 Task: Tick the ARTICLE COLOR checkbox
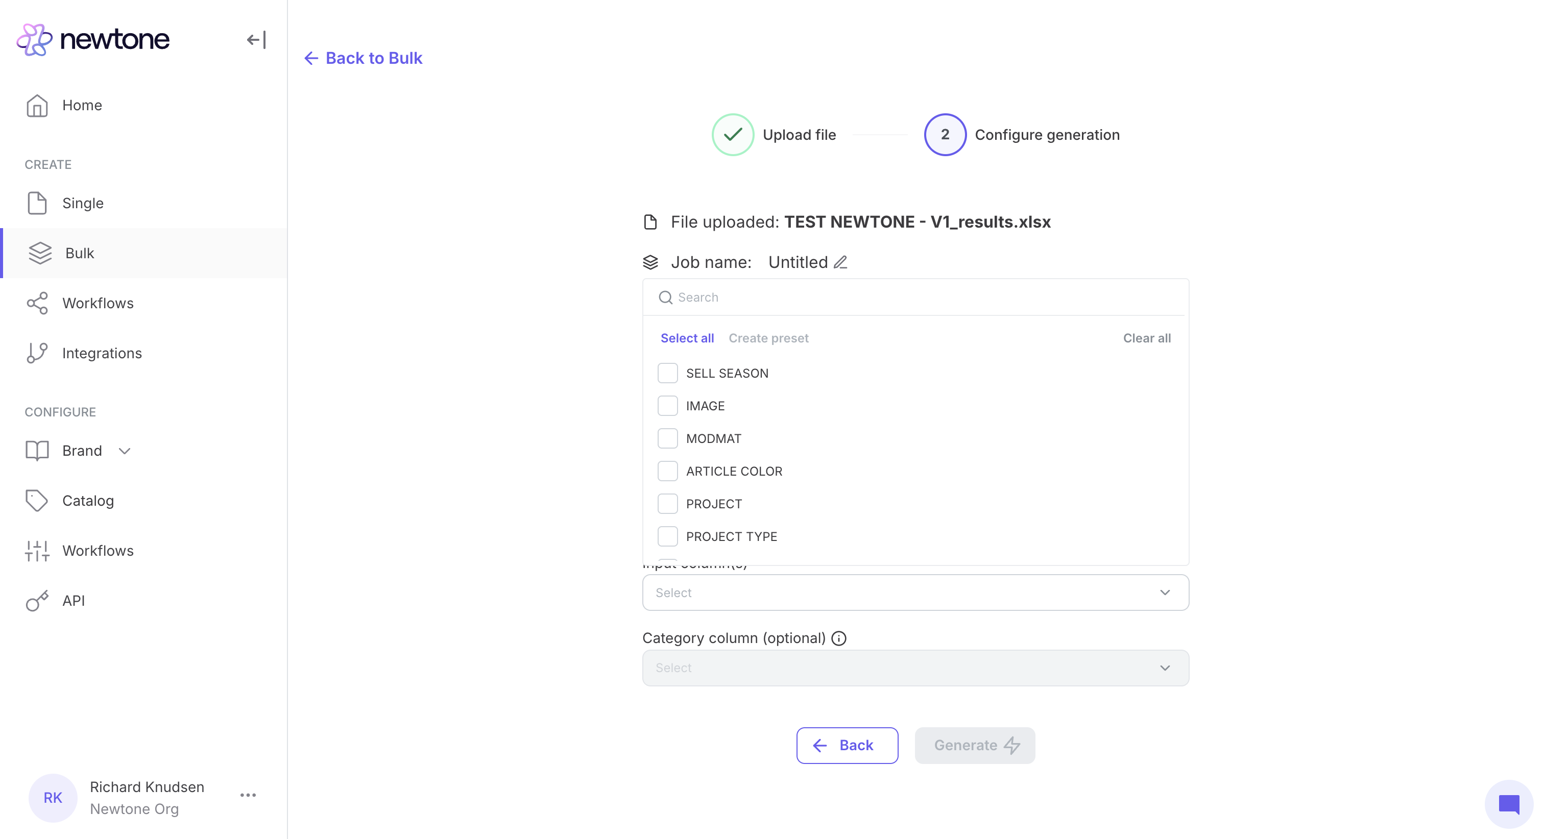pyautogui.click(x=667, y=471)
